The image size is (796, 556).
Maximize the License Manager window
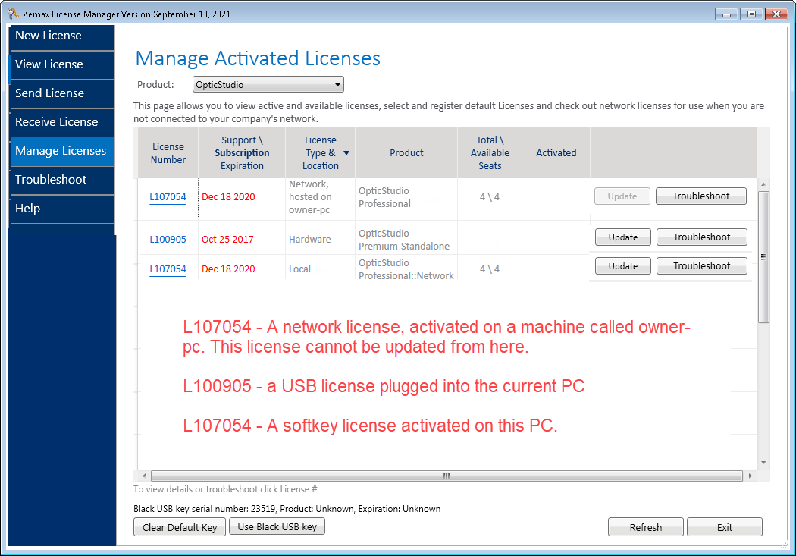click(x=751, y=14)
